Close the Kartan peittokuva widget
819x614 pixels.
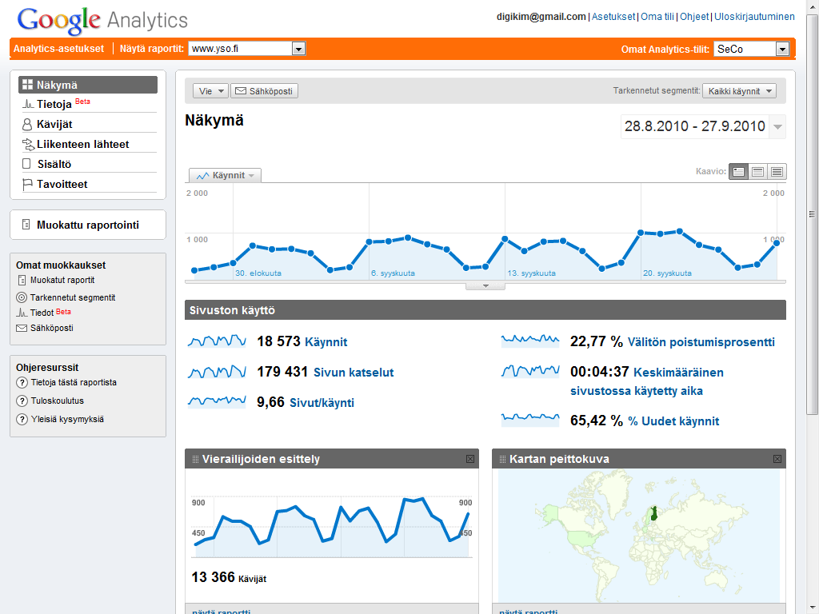777,459
